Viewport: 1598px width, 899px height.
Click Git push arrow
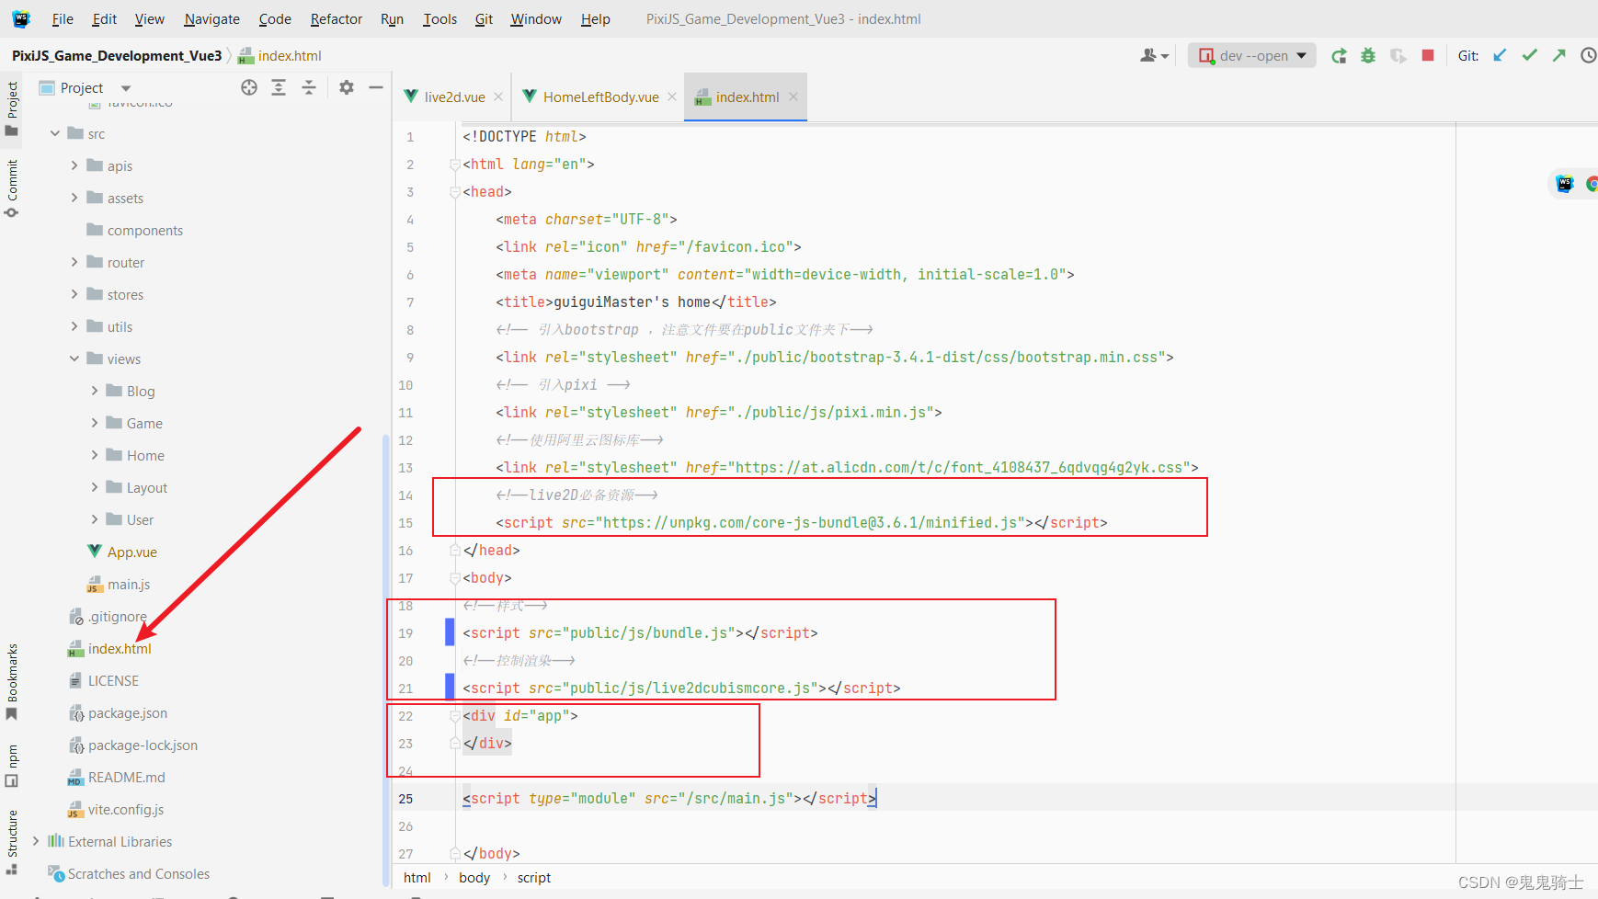[x=1558, y=55]
